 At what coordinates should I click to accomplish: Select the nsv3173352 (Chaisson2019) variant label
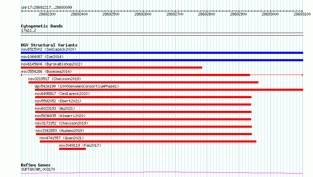pos(62,123)
